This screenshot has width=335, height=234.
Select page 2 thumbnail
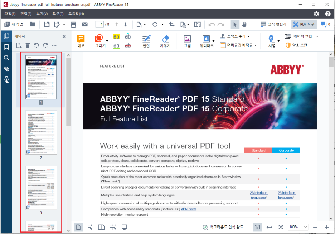[x=41, y=132]
